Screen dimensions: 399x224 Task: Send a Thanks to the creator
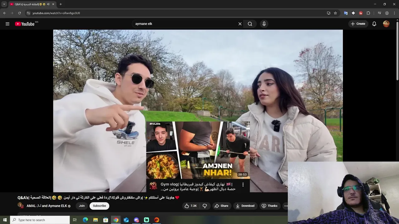pyautogui.click(x=269, y=206)
